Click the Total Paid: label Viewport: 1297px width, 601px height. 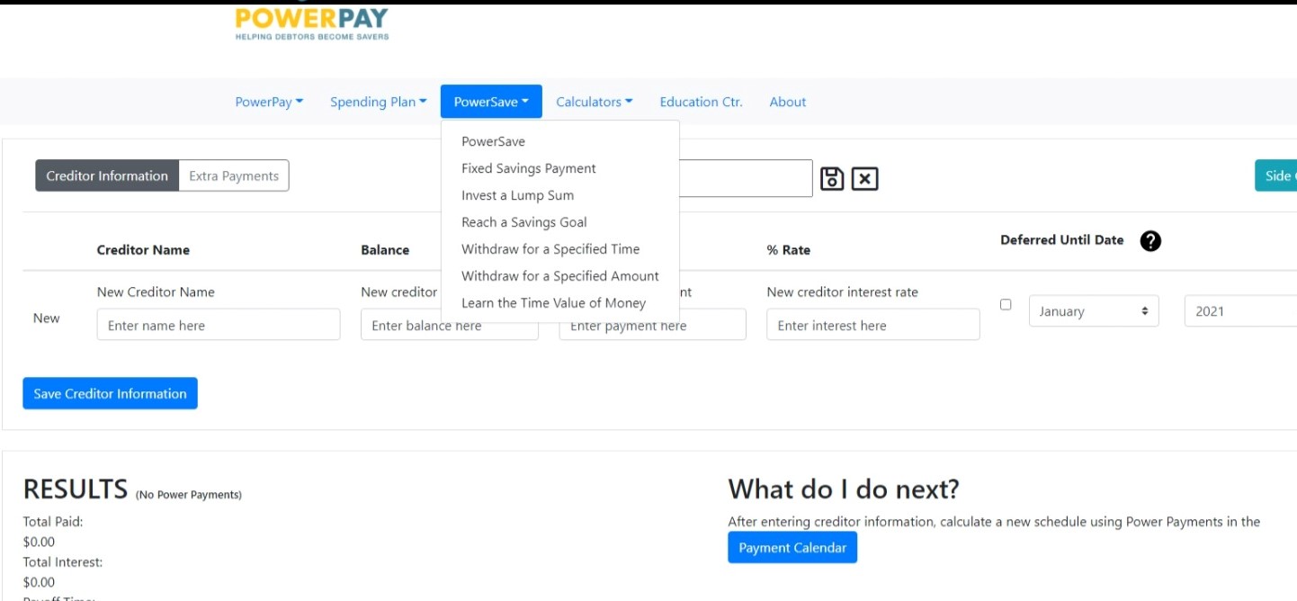pos(53,522)
